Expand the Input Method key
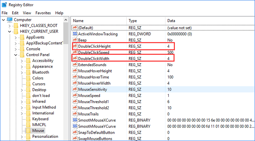The image size is (255, 141). [x=22, y=108]
